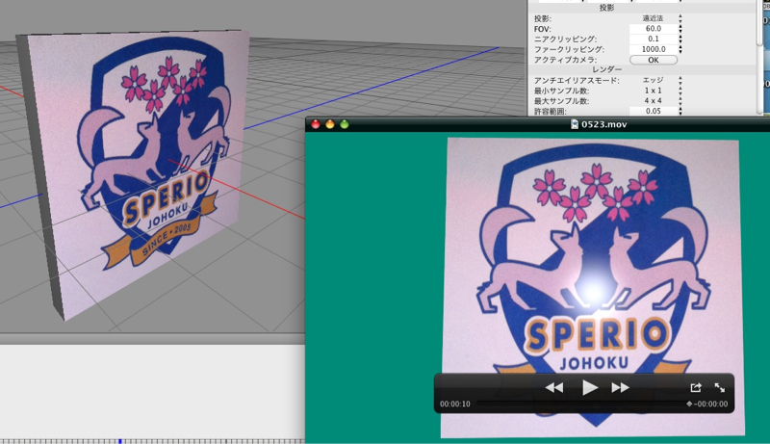Click the 00:00:10 elapsed time
The height and width of the screenshot is (444, 770).
coord(454,404)
